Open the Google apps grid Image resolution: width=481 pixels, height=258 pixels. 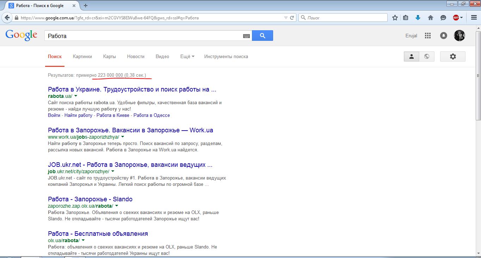coord(428,36)
